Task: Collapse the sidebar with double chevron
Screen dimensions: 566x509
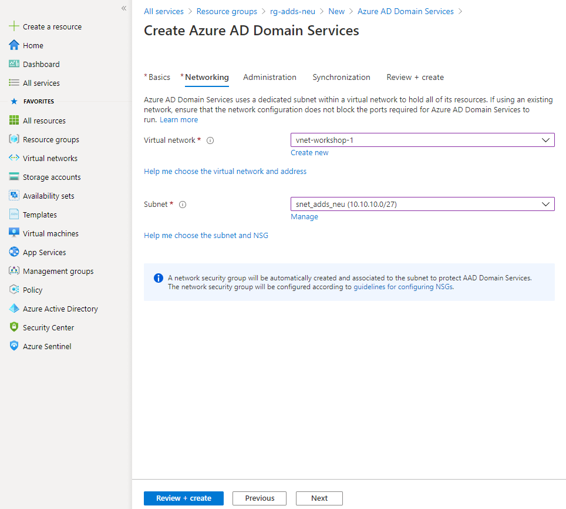Action: 124,8
